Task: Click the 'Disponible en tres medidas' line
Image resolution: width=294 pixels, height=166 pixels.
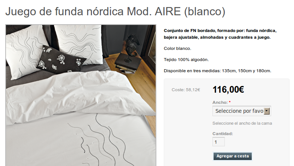Action: pos(217,71)
